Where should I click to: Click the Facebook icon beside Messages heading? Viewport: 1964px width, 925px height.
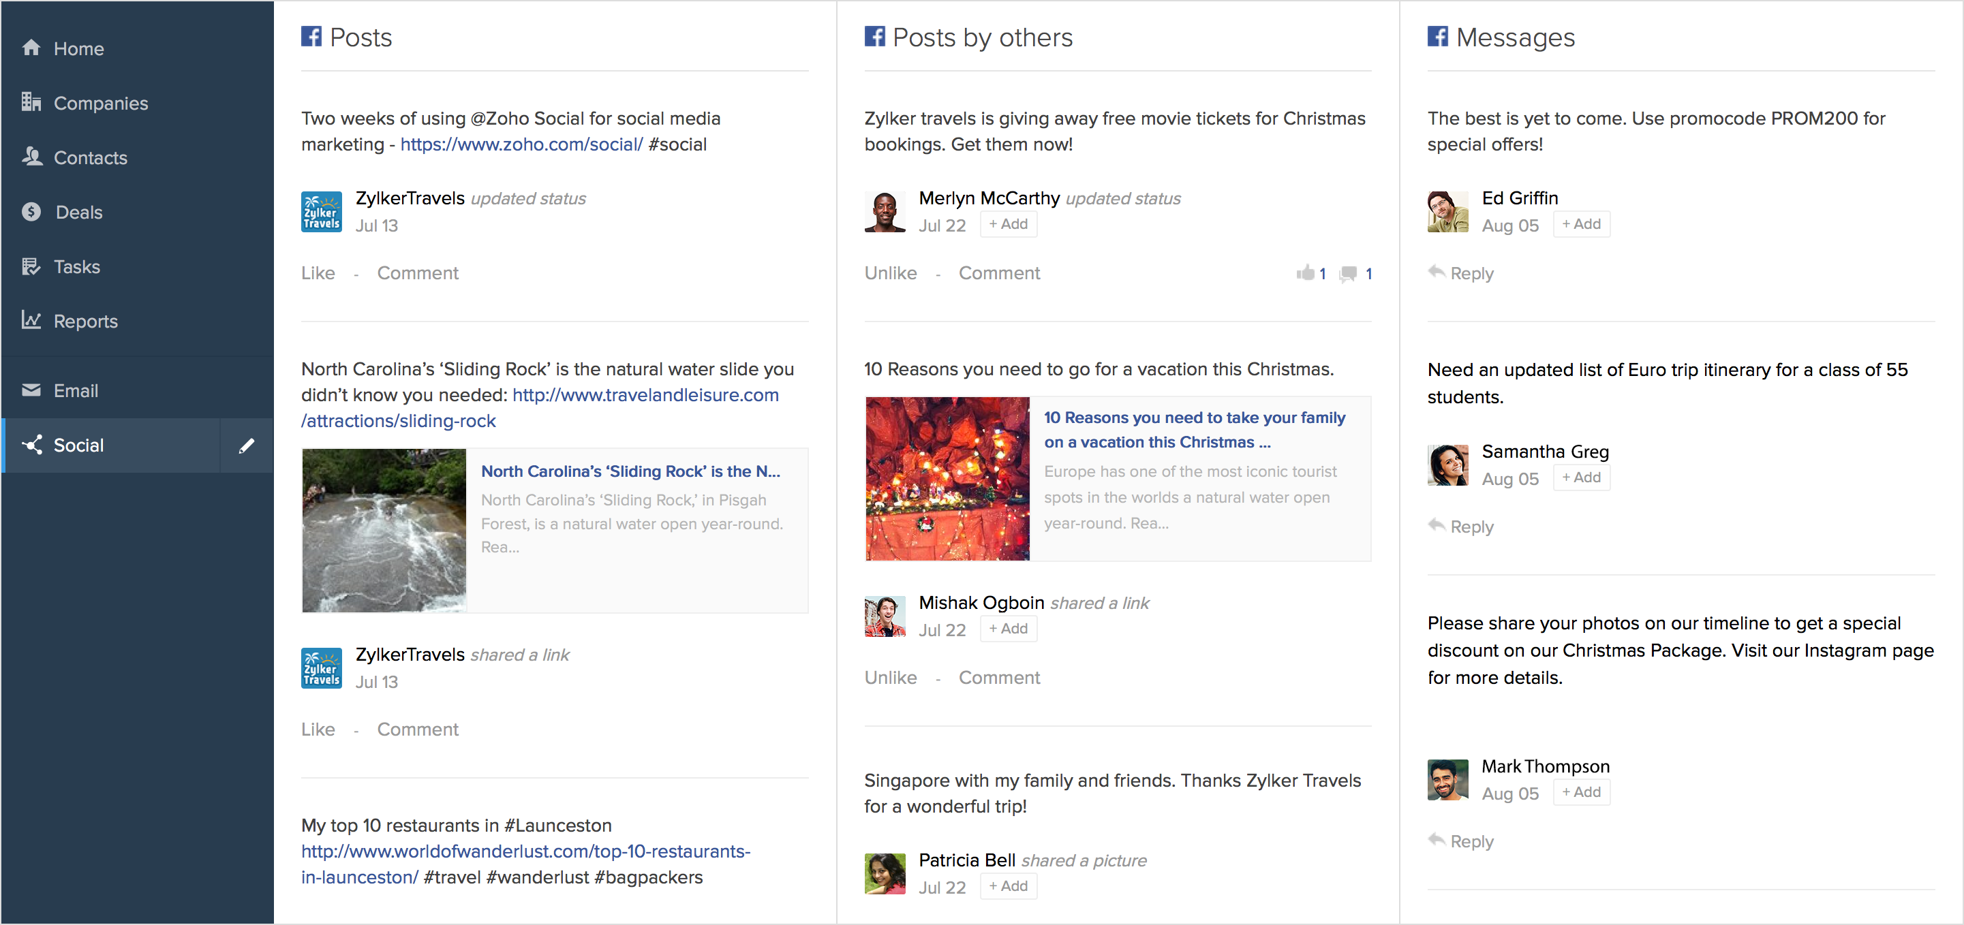click(x=1438, y=36)
